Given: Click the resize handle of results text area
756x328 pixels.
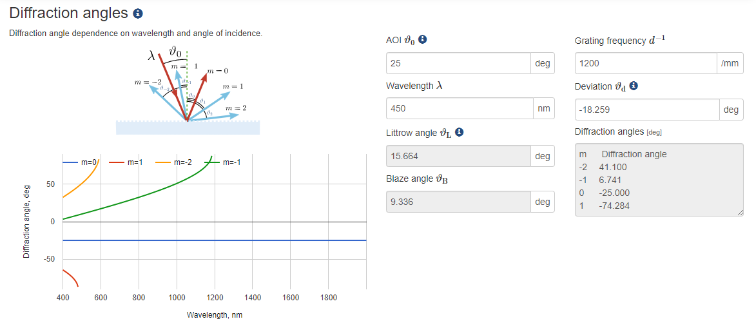Looking at the screenshot, I should [739, 212].
